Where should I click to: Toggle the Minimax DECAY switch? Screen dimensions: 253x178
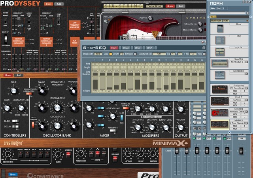click(15, 127)
